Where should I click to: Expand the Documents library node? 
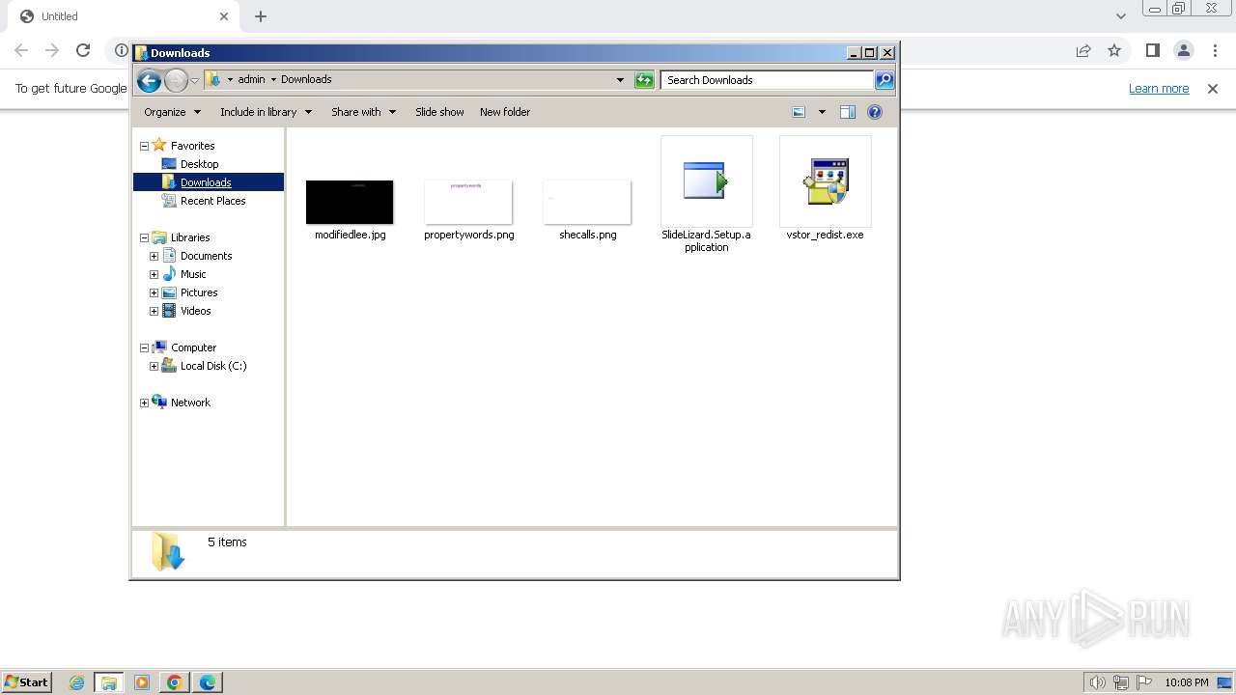click(154, 257)
